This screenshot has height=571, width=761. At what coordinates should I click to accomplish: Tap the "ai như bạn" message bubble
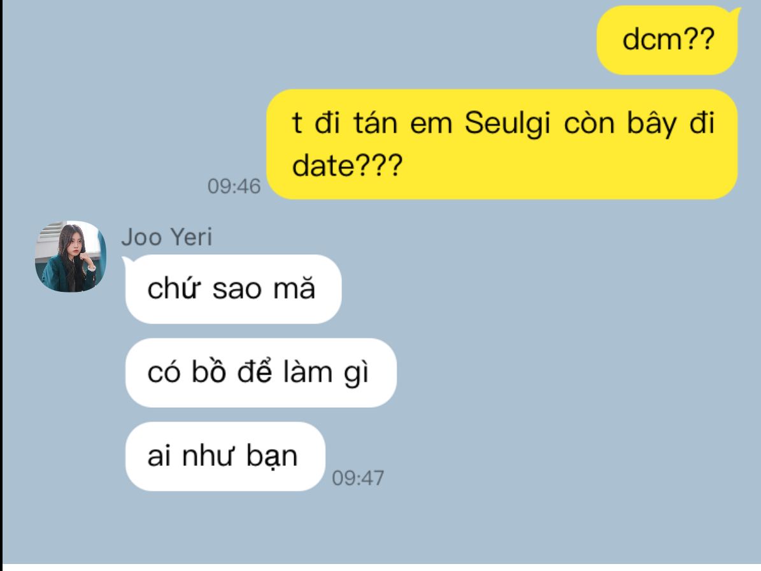tap(225, 456)
